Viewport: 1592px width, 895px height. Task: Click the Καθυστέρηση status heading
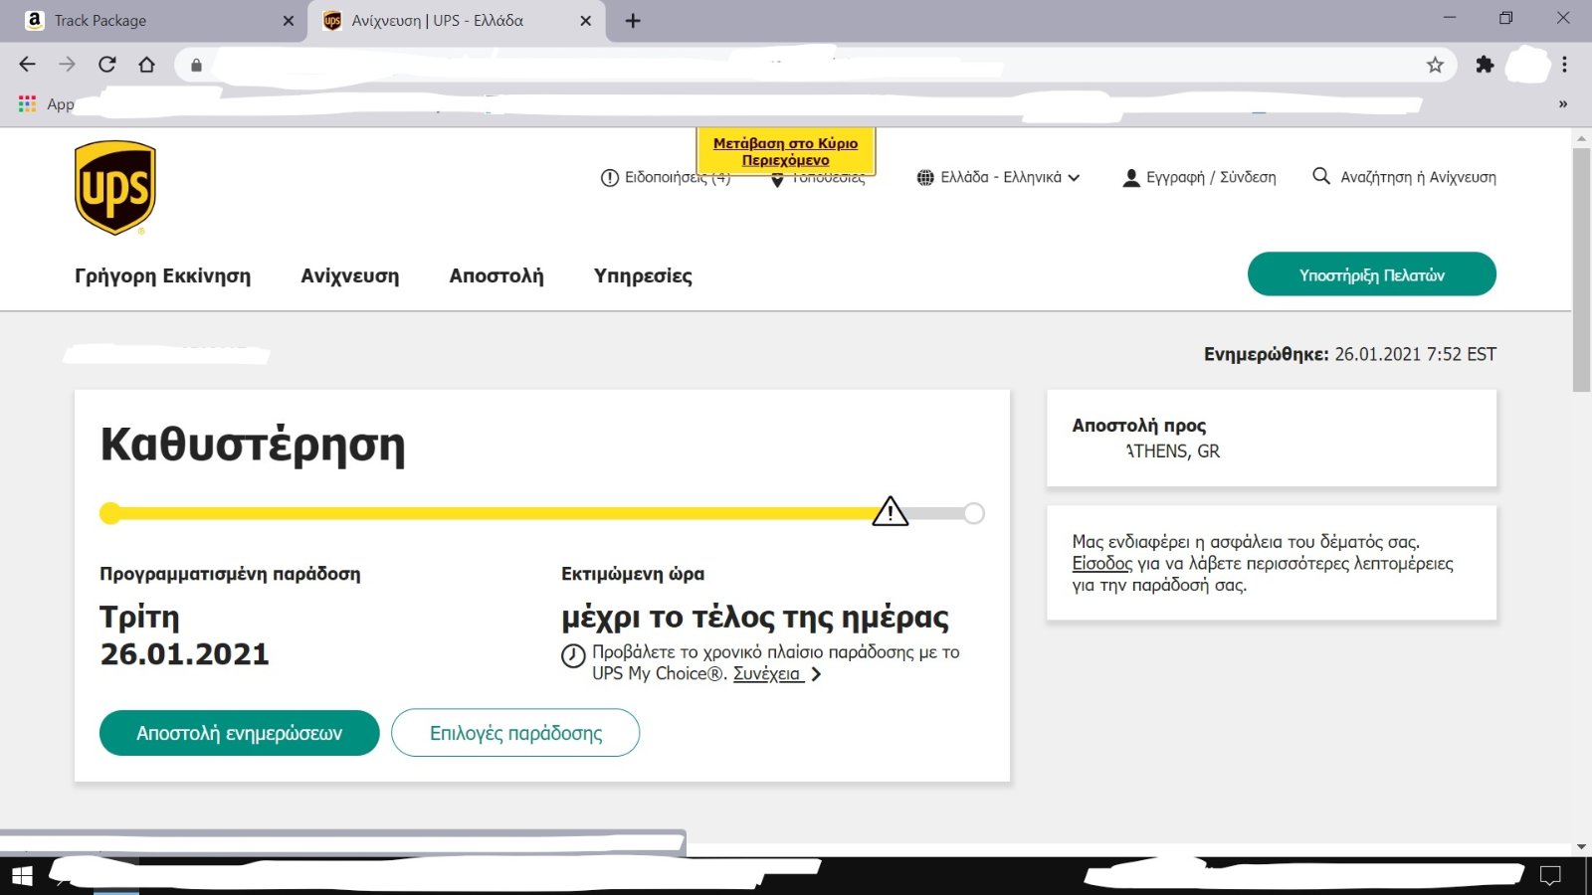click(x=253, y=445)
